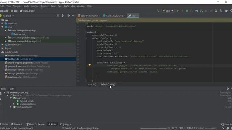Click the Make Project hammer icon
Screen dimensions: 232x130
(x=158, y=11)
